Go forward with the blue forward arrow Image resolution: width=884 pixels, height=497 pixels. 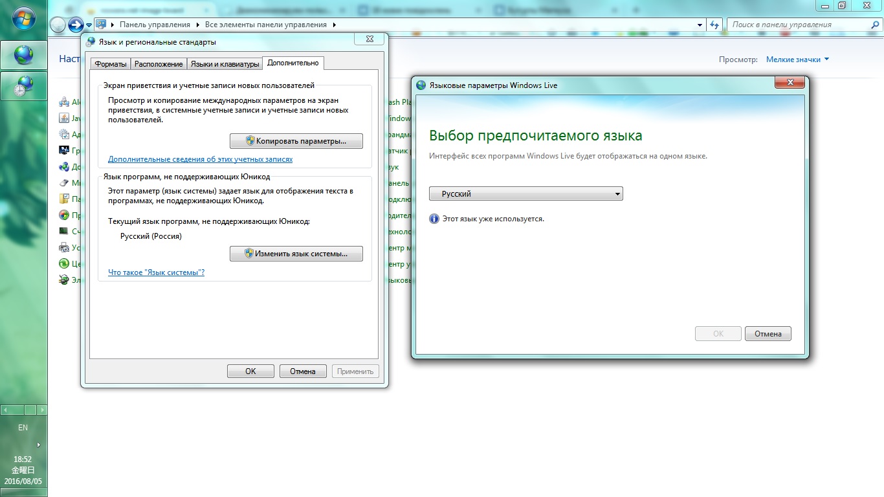coord(76,25)
